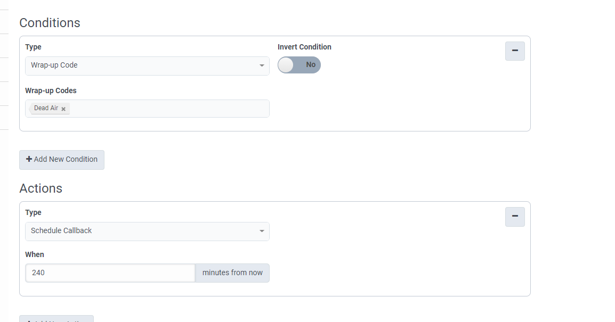This screenshot has height=322, width=615.
Task: Select the Dead Air tag text
Action: coord(46,108)
